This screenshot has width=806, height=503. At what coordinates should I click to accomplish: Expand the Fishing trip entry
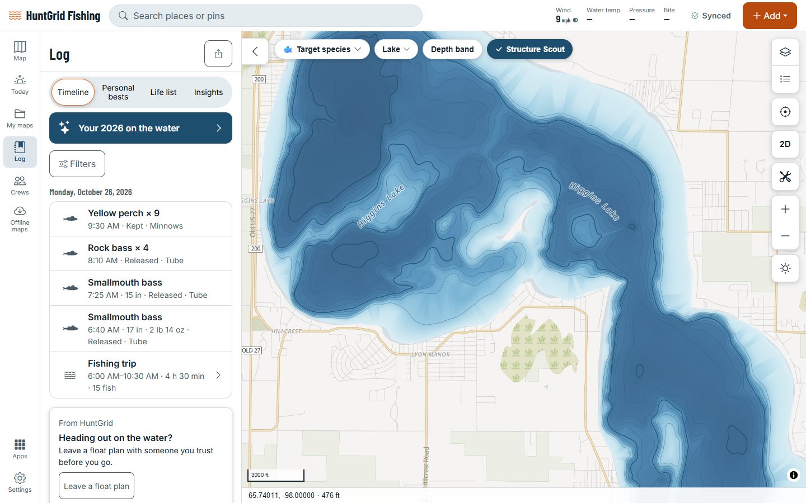(140, 375)
